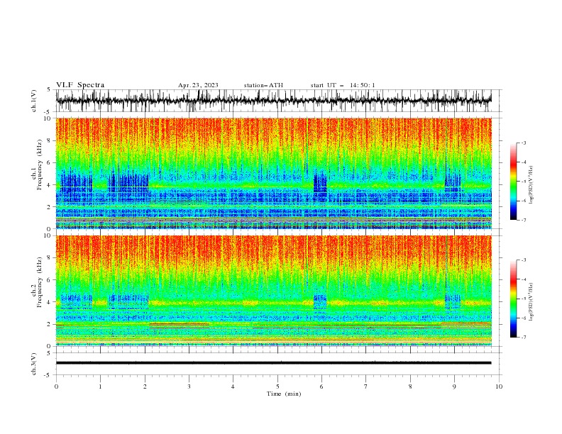The height and width of the screenshot is (434, 562).
Task: Select the date "Apr. 23, 2023"
Action: 198,85
